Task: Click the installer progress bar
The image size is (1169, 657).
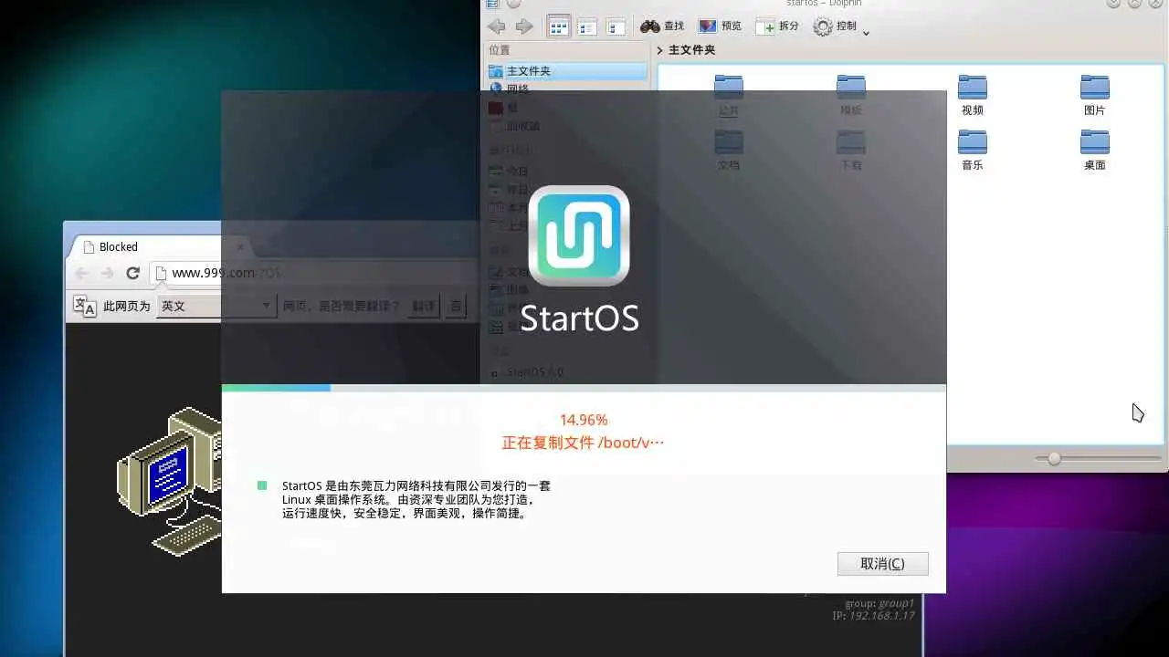Action: tap(584, 388)
